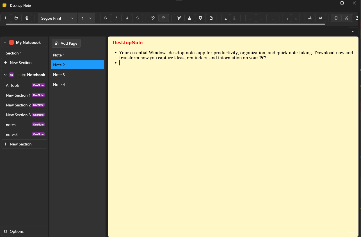The width and height of the screenshot is (361, 237).
Task: Copy using the copy icon
Action: (x=336, y=18)
